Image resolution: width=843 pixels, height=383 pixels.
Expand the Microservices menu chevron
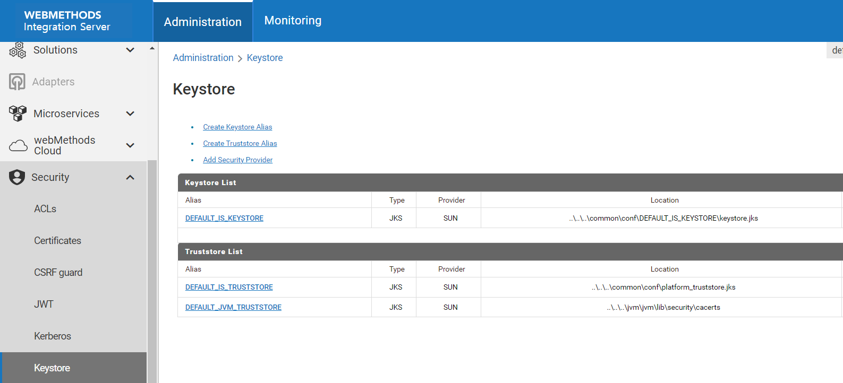[130, 114]
